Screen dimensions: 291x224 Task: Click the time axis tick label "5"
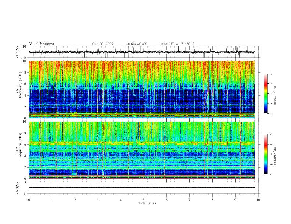coord(144,200)
